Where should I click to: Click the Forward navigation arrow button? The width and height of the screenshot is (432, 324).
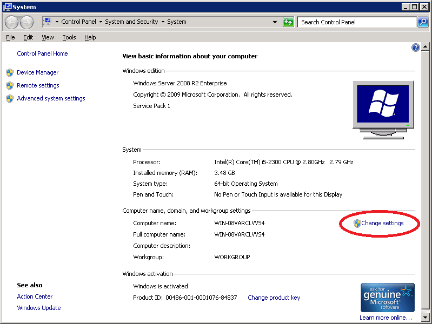pyautogui.click(x=27, y=22)
